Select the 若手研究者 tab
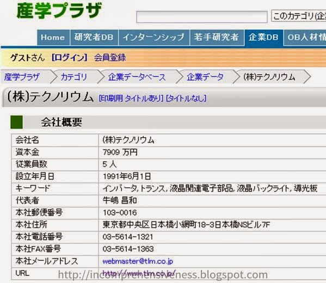This screenshot has width=326, height=283. pos(217,38)
